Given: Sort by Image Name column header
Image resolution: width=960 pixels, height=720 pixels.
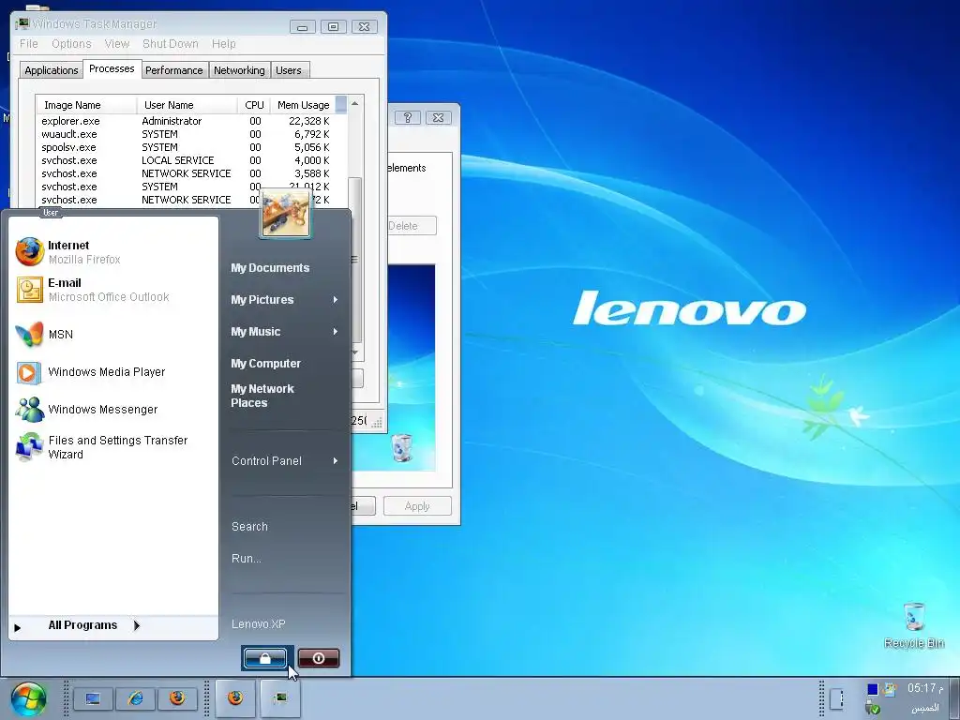Looking at the screenshot, I should click(86, 105).
